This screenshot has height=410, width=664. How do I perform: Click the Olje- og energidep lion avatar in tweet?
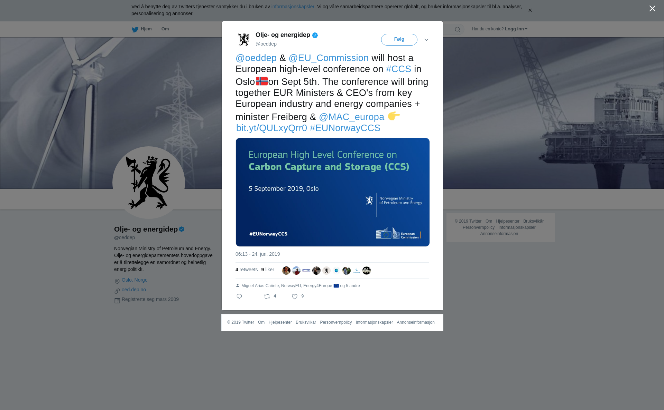click(244, 39)
